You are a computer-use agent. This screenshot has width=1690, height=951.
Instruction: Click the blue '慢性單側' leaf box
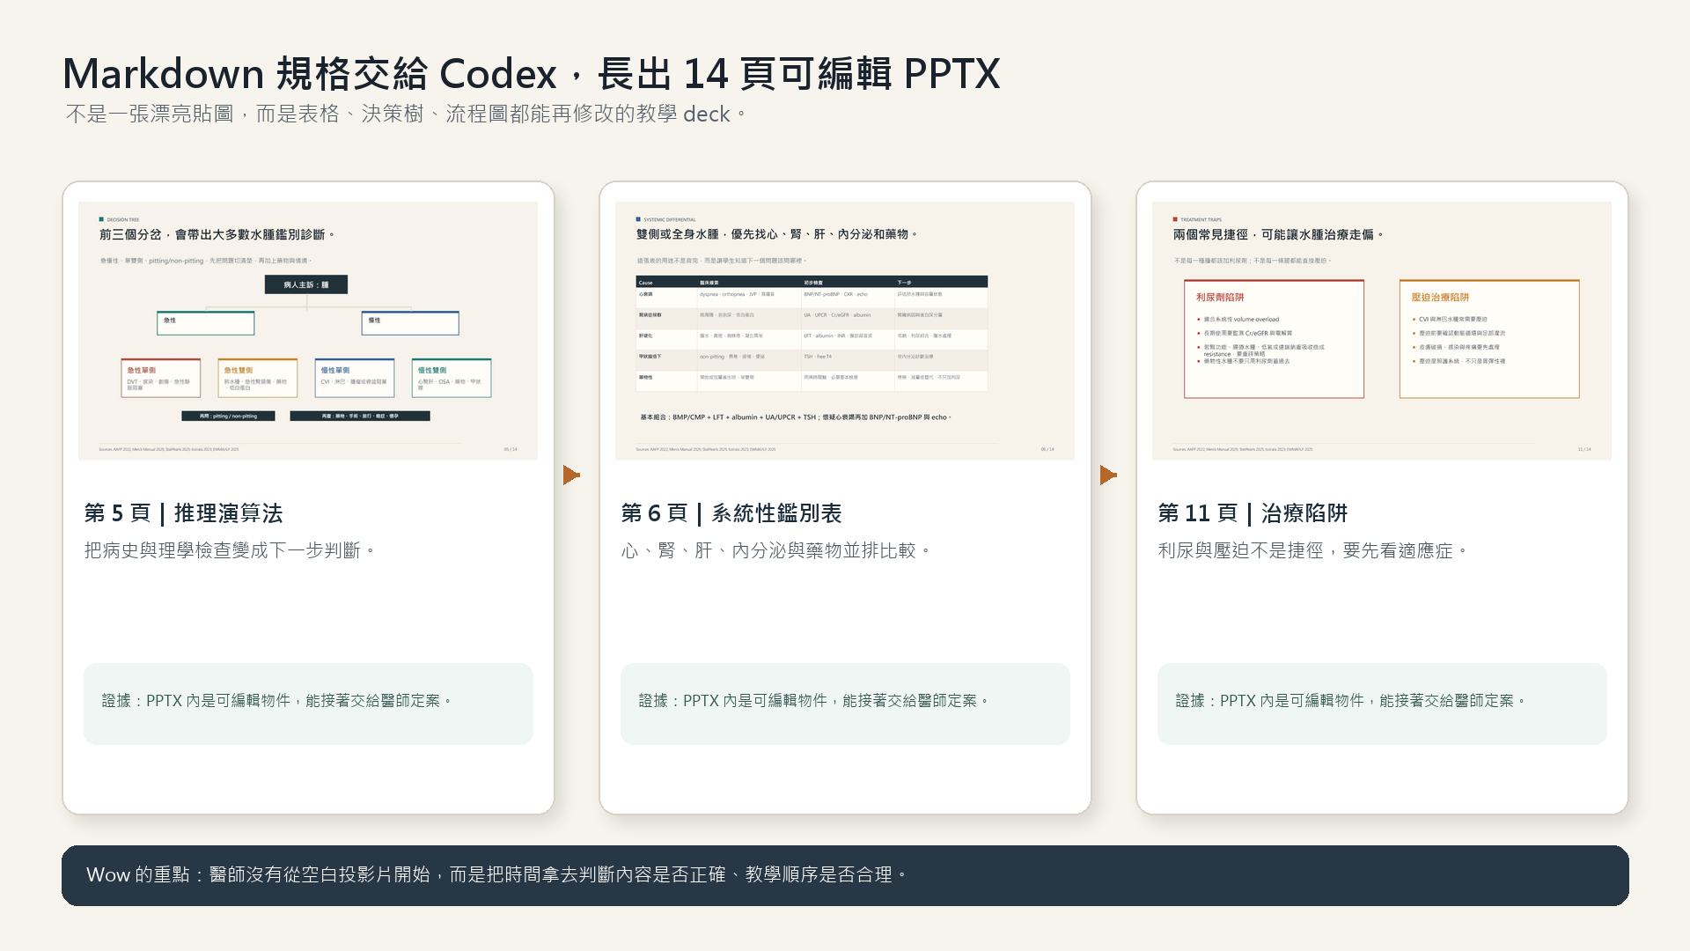pos(355,378)
